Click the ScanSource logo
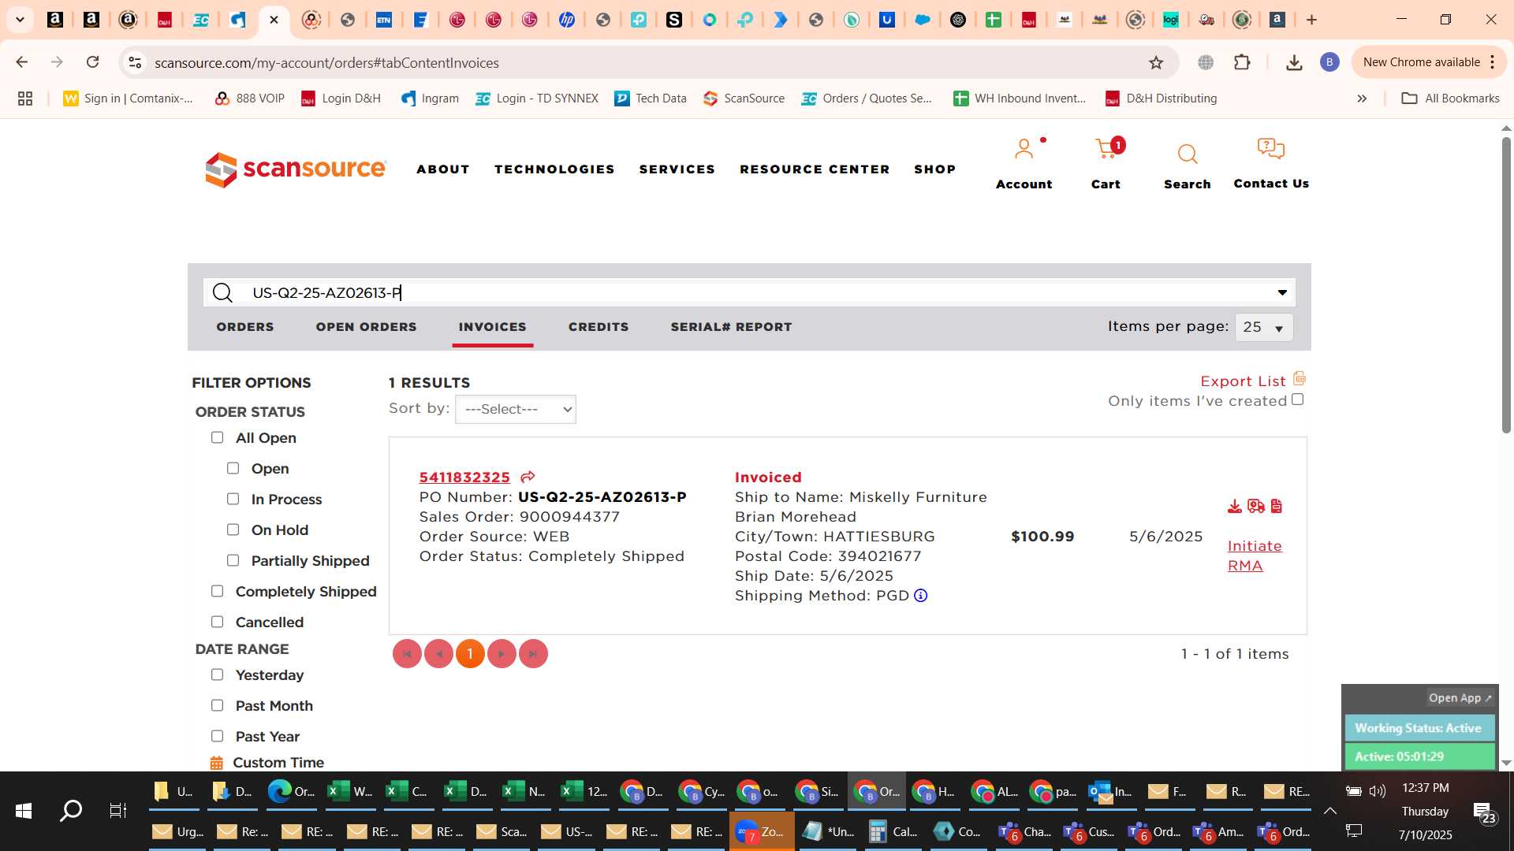Image resolution: width=1514 pixels, height=851 pixels. (x=296, y=169)
